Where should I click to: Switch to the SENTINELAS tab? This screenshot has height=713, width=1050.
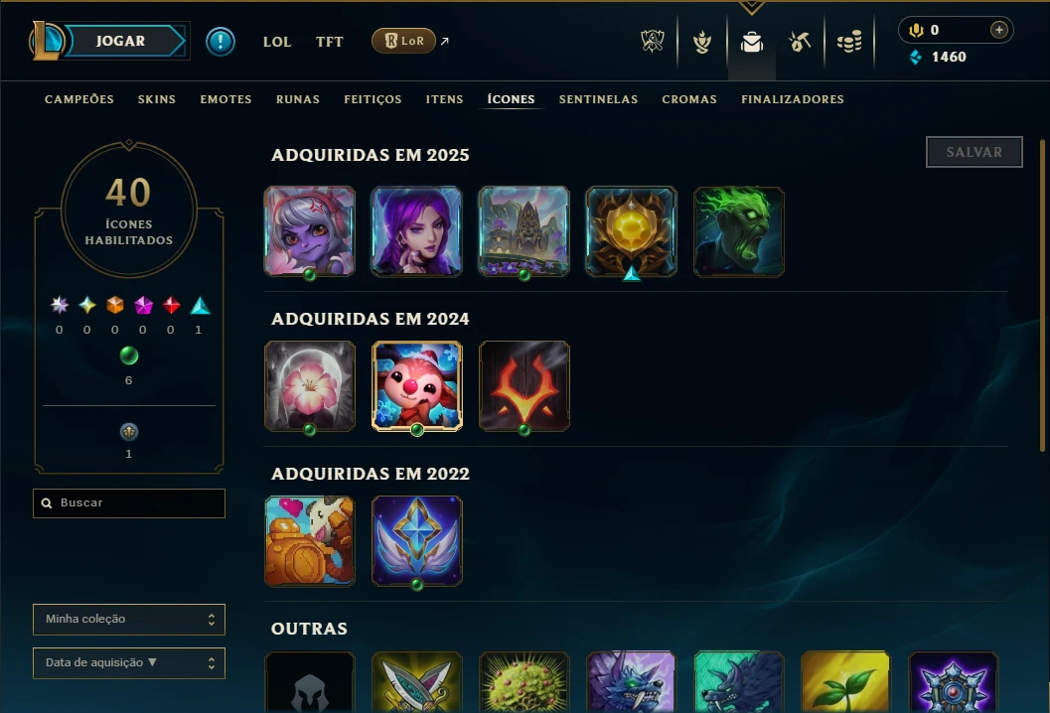point(598,99)
